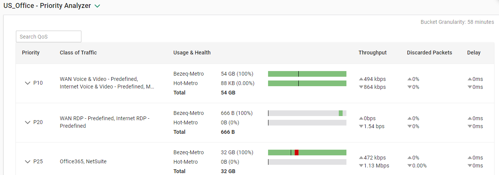The image size is (499, 175).
Task: Click the small green segment in P20 bar
Action: click(341, 113)
